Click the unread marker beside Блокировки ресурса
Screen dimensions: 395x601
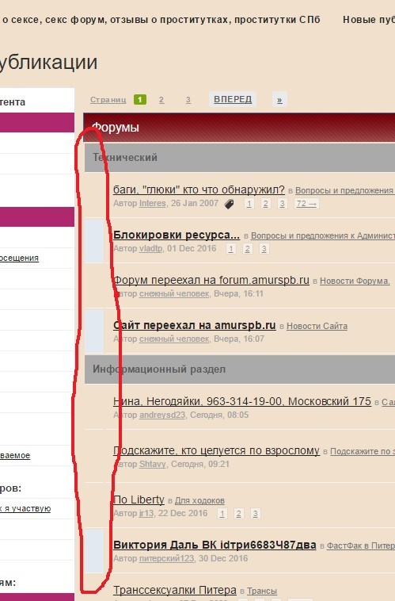(94, 241)
